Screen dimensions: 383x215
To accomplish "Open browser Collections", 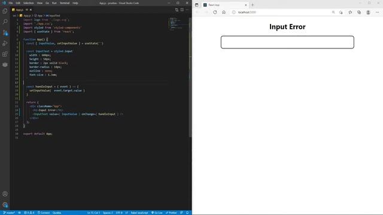I will pos(359,12).
